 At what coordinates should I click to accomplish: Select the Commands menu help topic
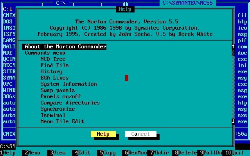click(45, 53)
